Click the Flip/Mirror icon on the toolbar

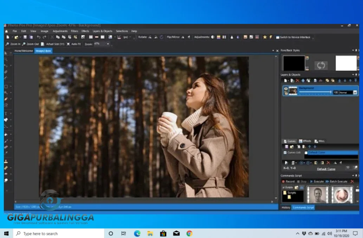pyautogui.click(x=183, y=37)
